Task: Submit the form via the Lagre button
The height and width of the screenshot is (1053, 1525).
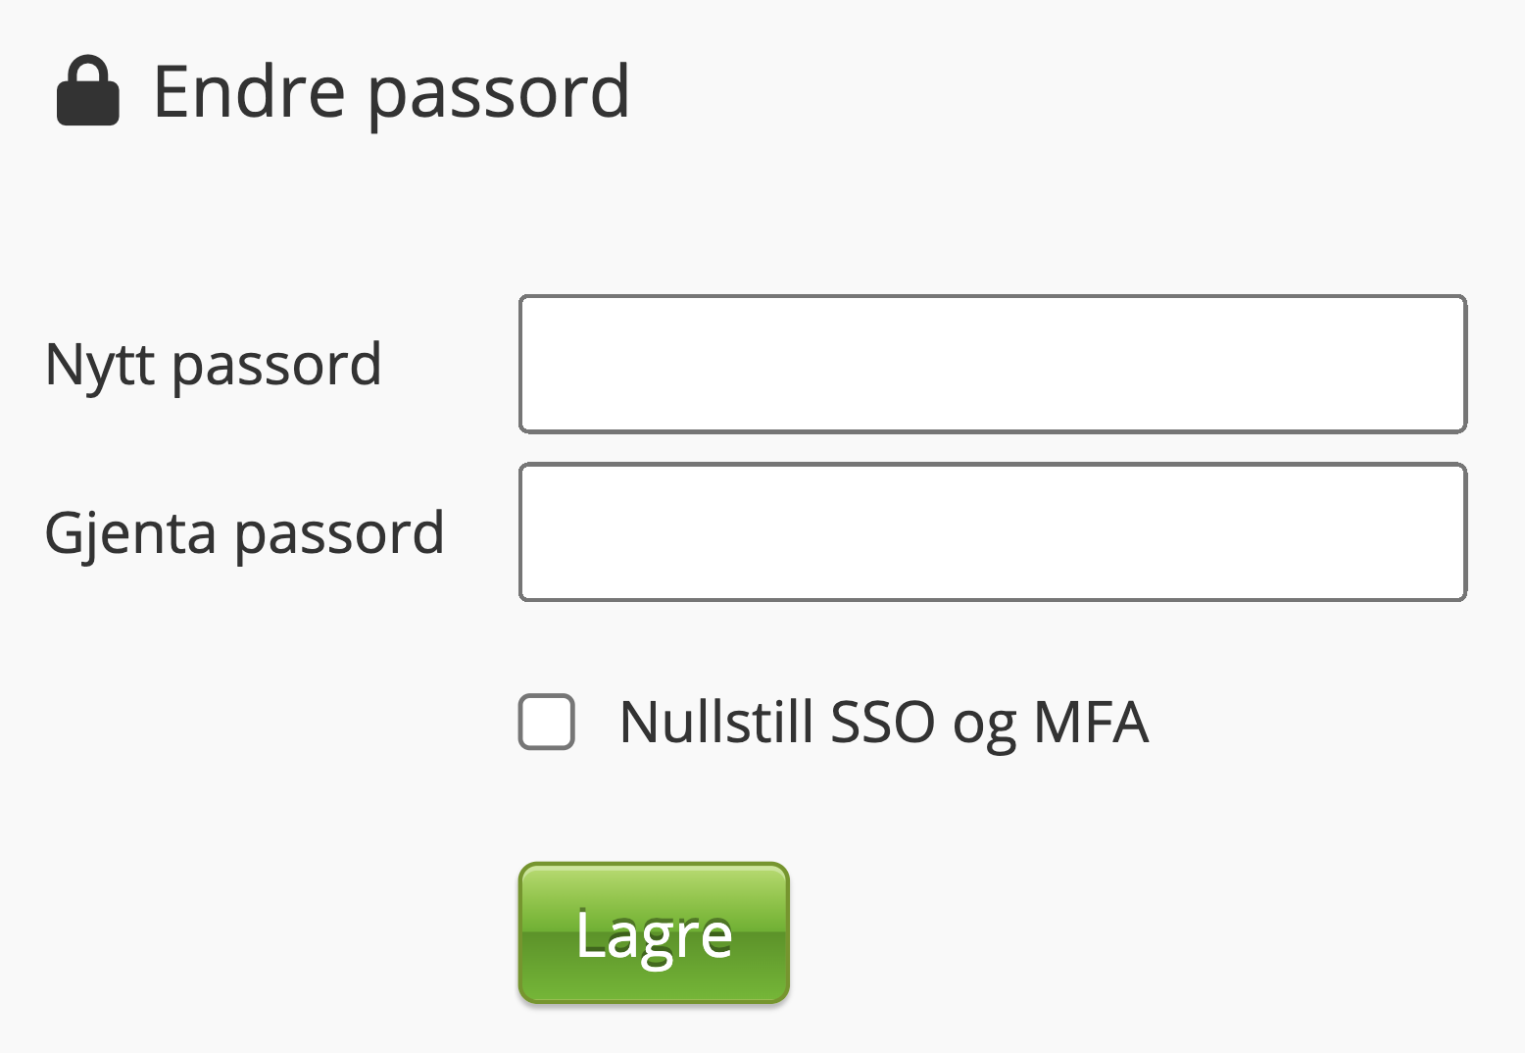Action: pos(654,933)
